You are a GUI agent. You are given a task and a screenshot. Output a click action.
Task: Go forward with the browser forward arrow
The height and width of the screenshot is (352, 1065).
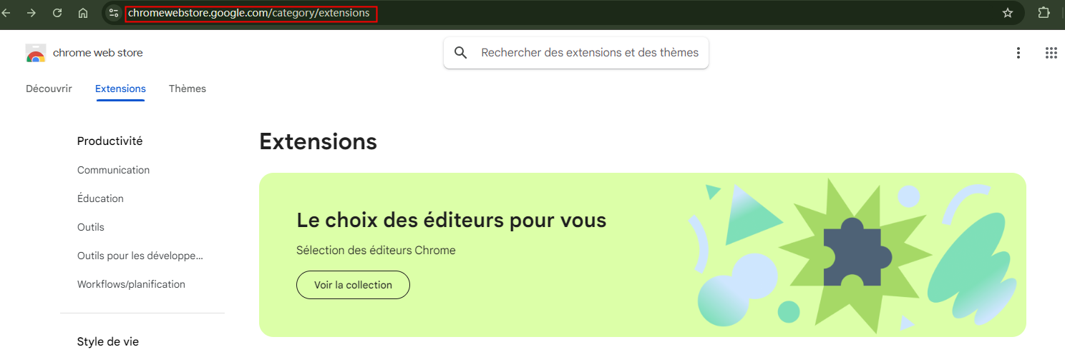tap(31, 13)
